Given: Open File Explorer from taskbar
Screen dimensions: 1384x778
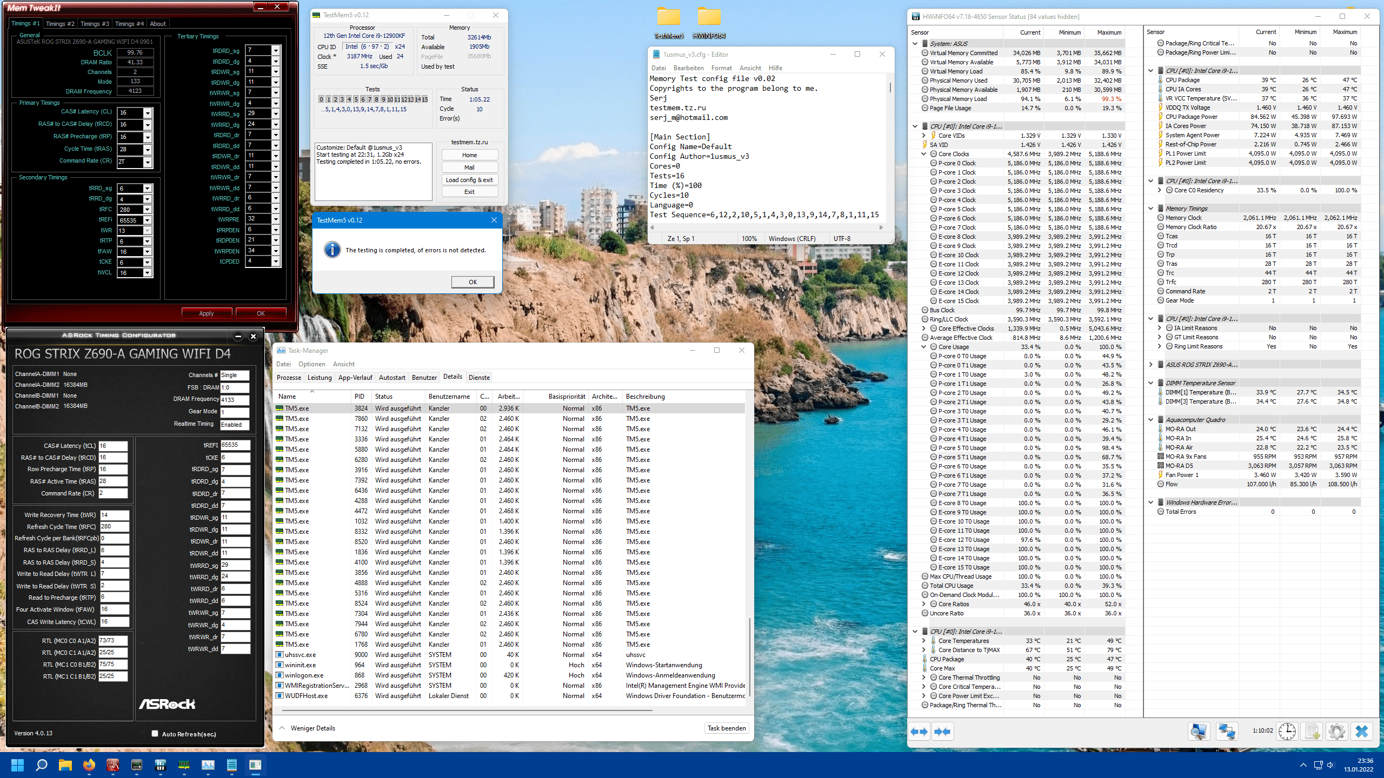Looking at the screenshot, I should click(x=65, y=765).
